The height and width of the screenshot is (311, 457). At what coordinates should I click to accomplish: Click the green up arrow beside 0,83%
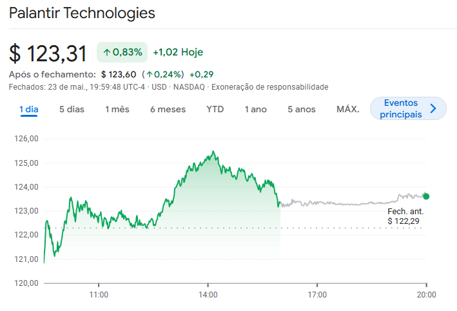click(107, 52)
